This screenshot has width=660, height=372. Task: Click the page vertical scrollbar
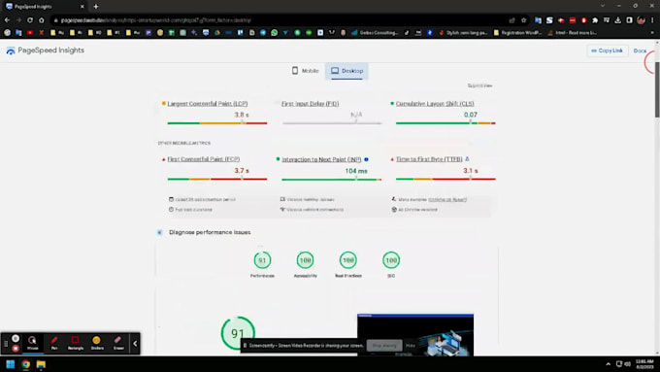click(x=657, y=90)
